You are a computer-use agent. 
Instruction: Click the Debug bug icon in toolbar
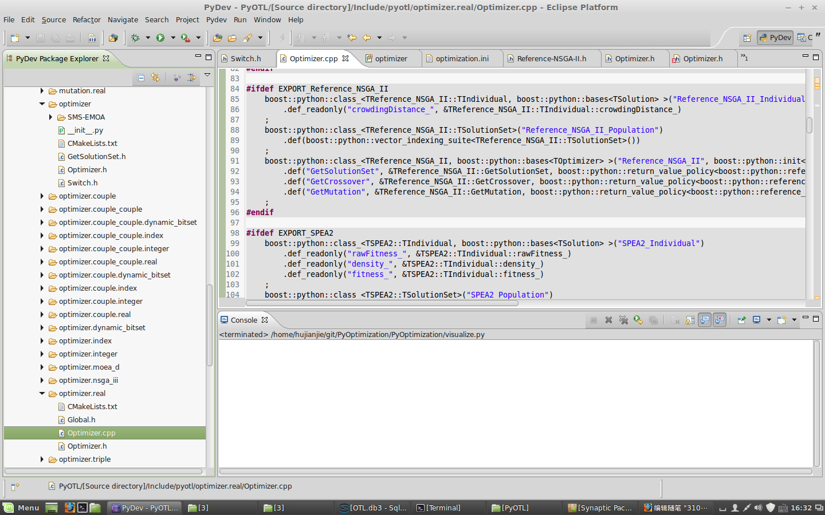pyautogui.click(x=136, y=38)
